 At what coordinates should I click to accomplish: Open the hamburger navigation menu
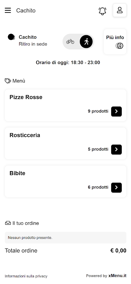[8, 10]
